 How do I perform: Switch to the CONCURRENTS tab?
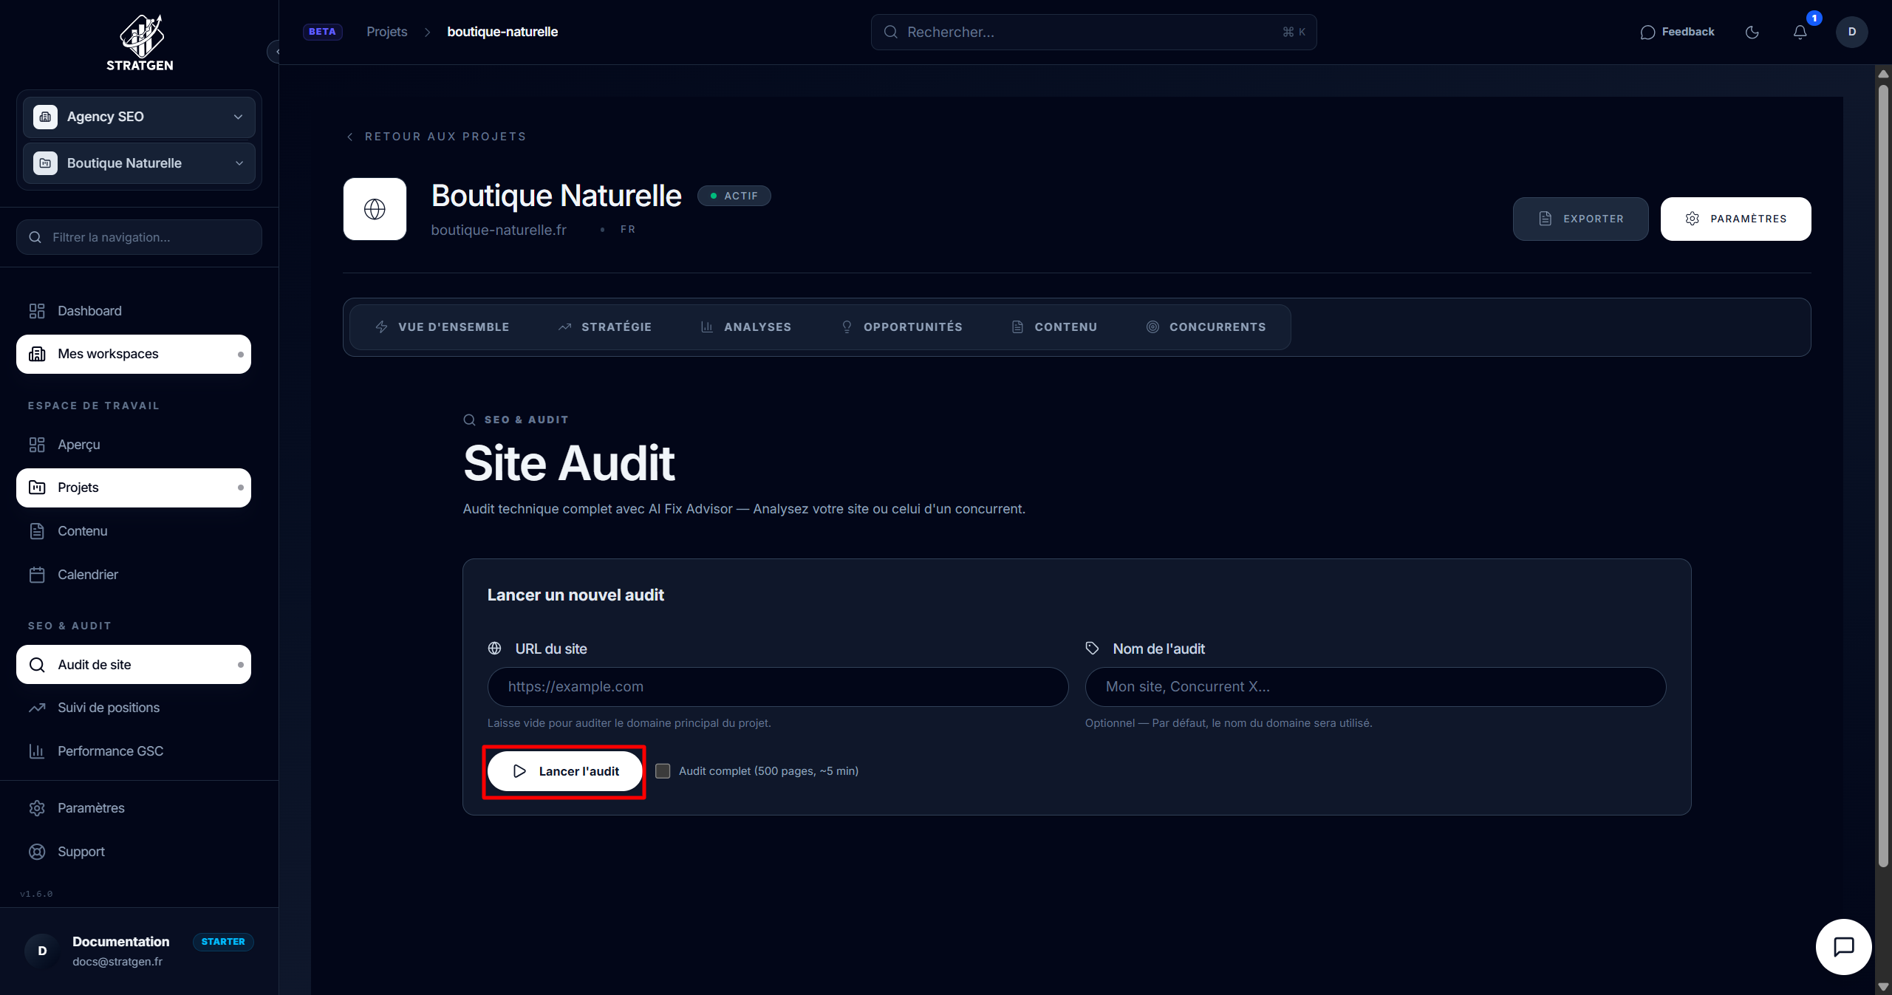pyautogui.click(x=1217, y=326)
